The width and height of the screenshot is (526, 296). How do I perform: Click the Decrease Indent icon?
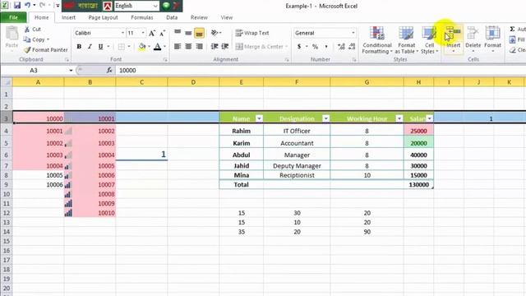click(x=215, y=47)
